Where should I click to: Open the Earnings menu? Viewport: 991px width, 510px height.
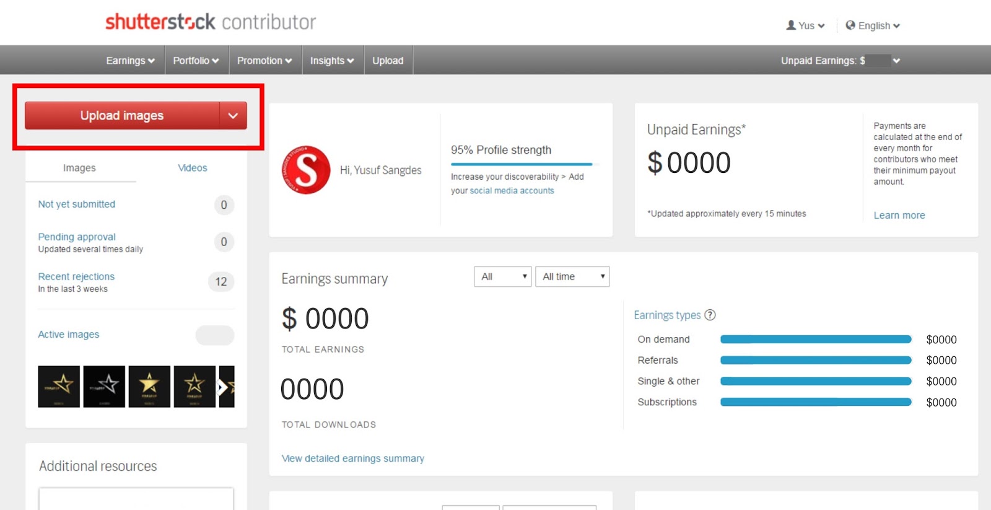coord(130,61)
